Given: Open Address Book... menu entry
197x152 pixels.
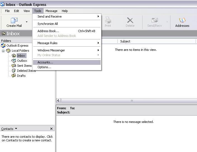Looking at the screenshot, I should click(x=48, y=31).
